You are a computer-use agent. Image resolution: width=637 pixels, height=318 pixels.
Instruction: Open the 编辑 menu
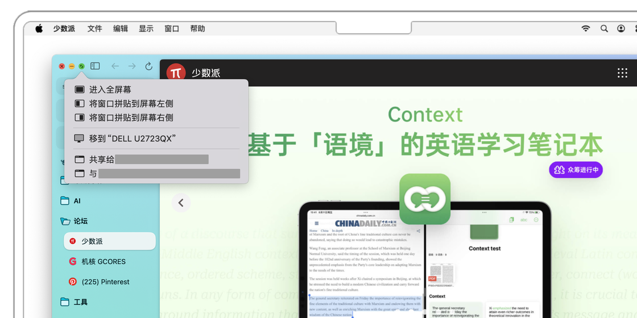120,28
